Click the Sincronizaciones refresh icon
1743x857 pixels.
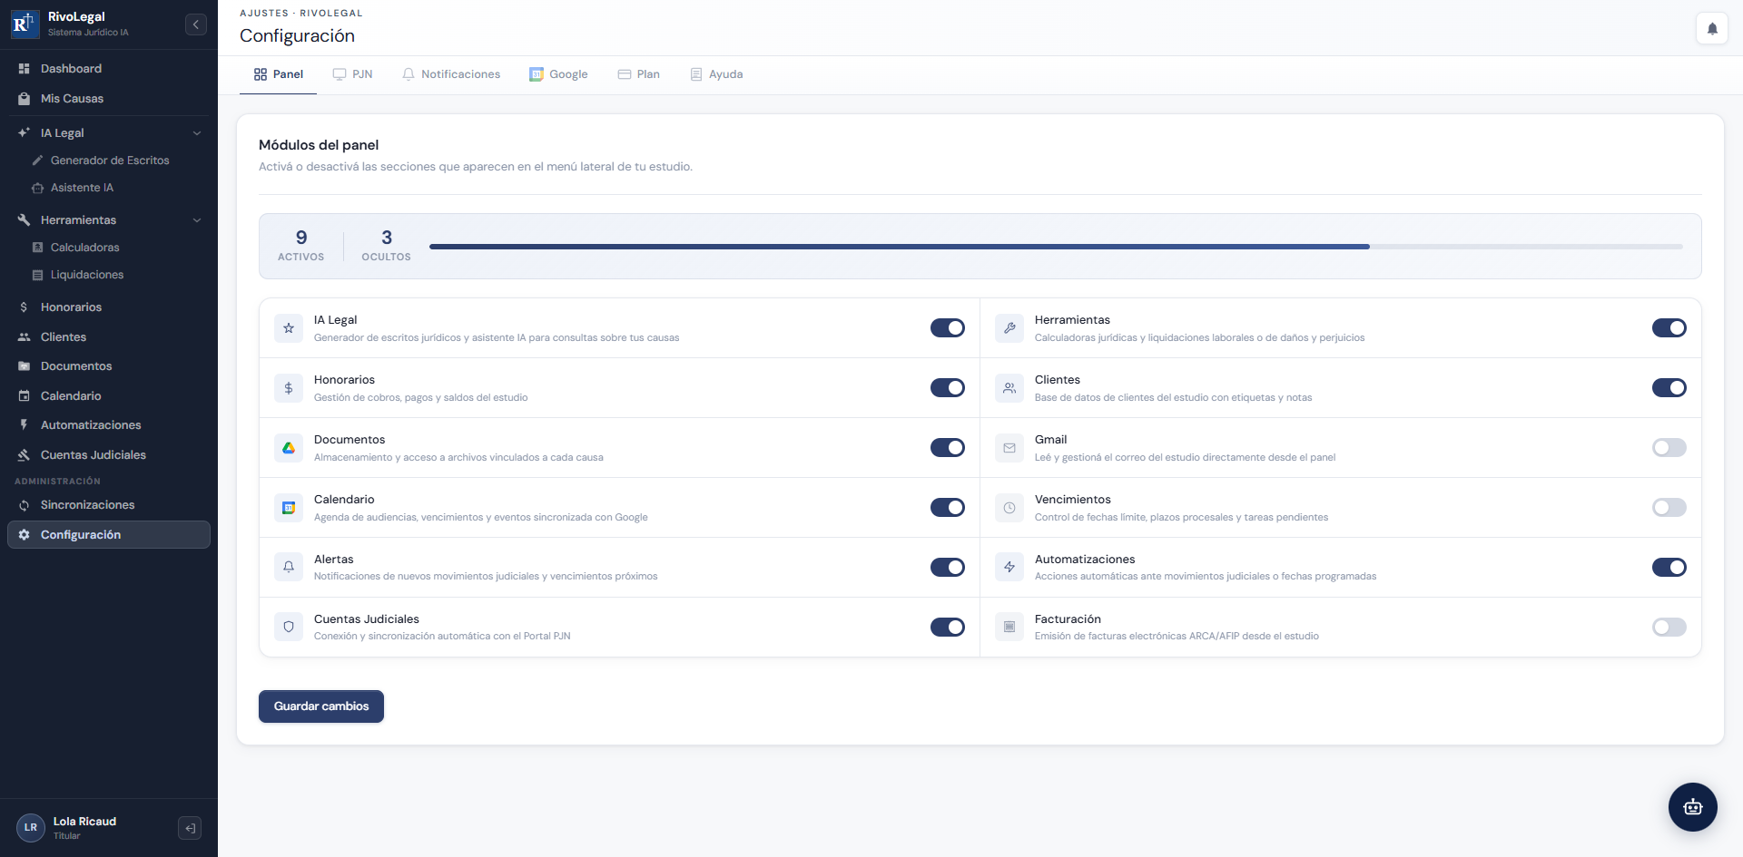click(25, 505)
